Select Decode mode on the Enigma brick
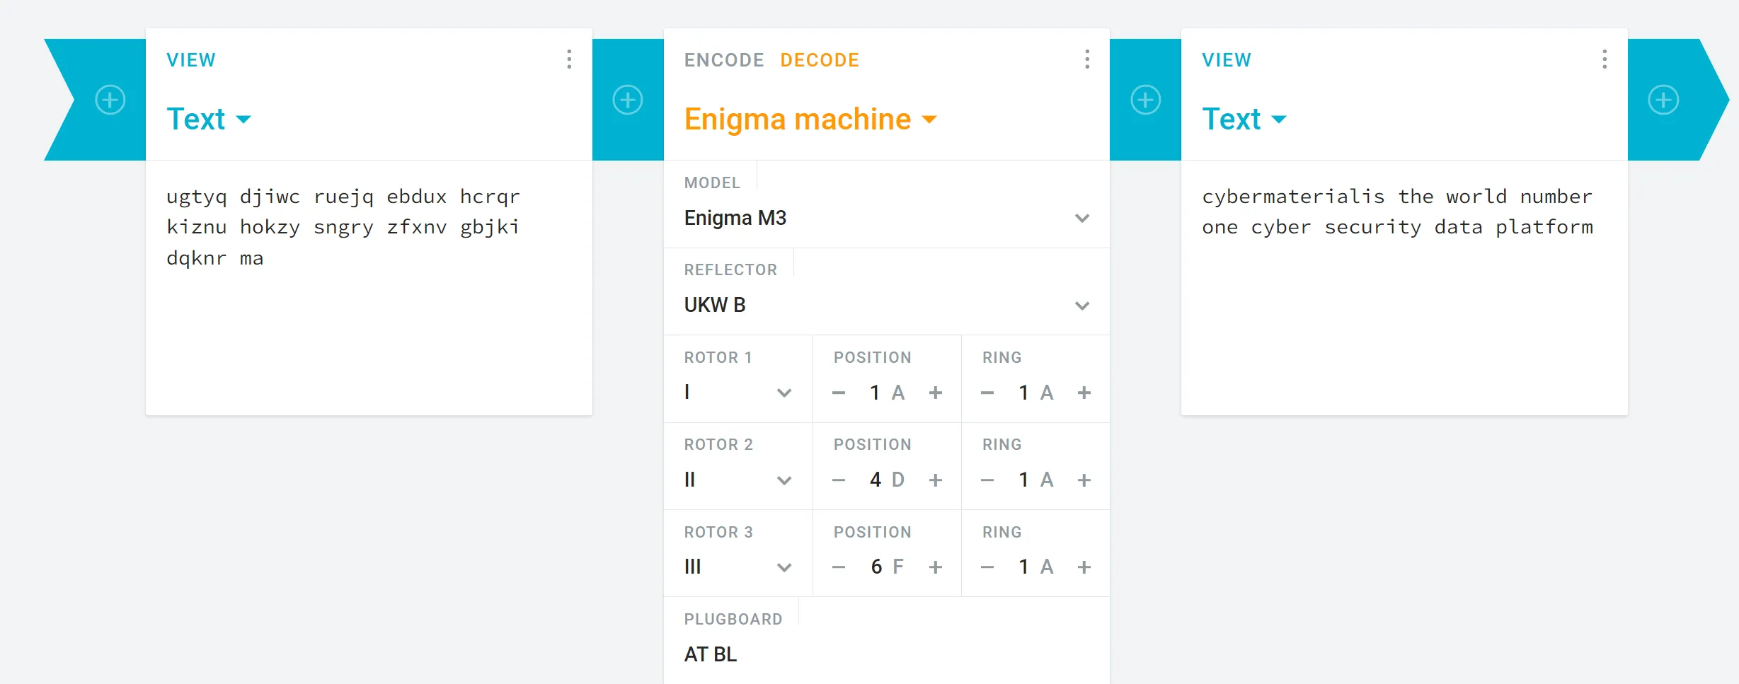1739x684 pixels. tap(820, 60)
